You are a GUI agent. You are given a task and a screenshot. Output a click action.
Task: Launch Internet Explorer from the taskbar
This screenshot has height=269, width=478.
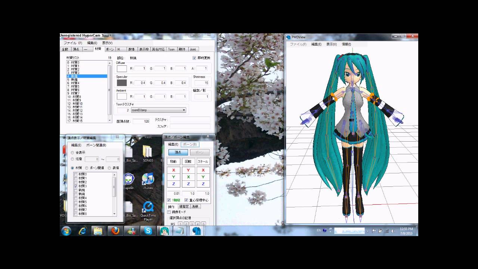click(83, 231)
